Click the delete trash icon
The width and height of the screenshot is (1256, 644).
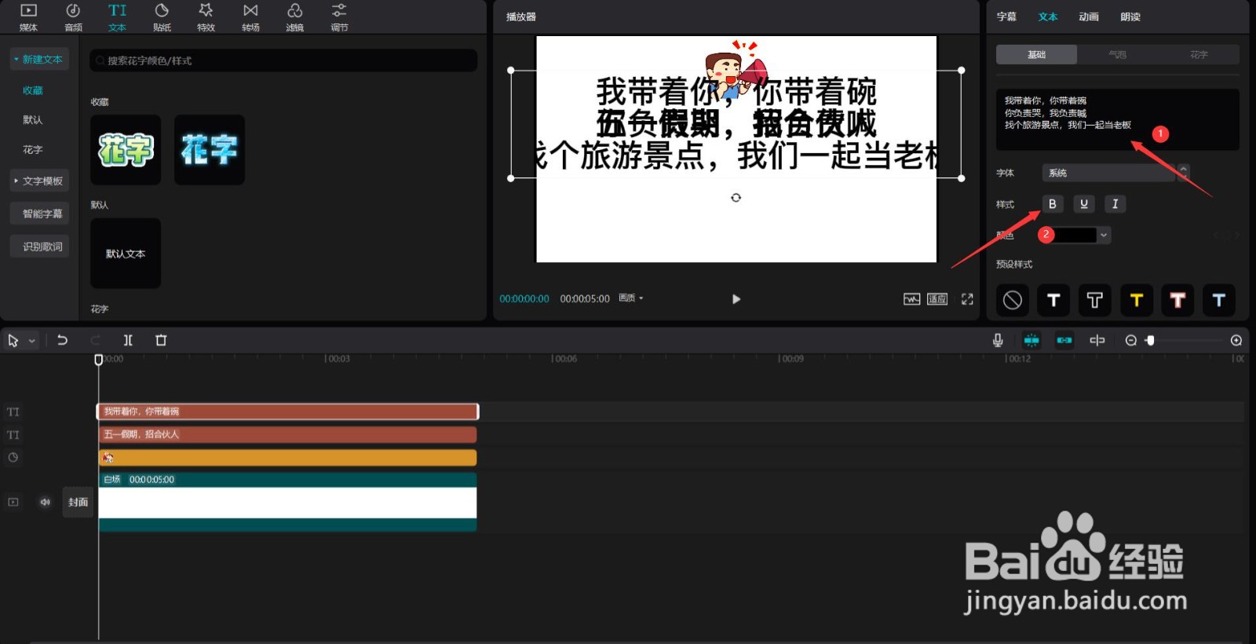161,340
